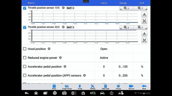This screenshot has height=96, width=172.
Task: Tap the pull-down handle at top center
Action: click(x=86, y=1)
